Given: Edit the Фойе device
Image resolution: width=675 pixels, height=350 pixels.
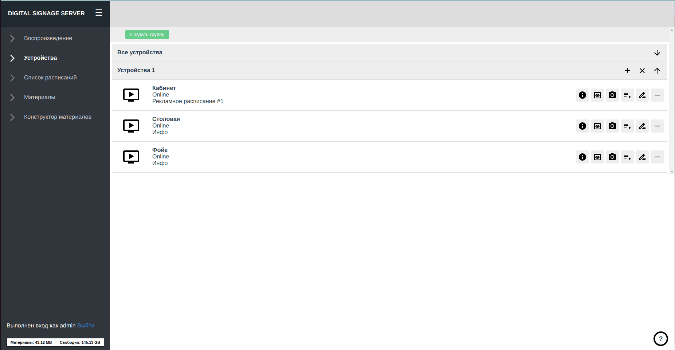Looking at the screenshot, I should (x=642, y=157).
